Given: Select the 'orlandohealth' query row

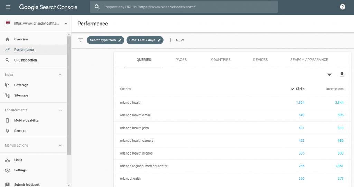Looking at the screenshot, I should click(x=232, y=178).
